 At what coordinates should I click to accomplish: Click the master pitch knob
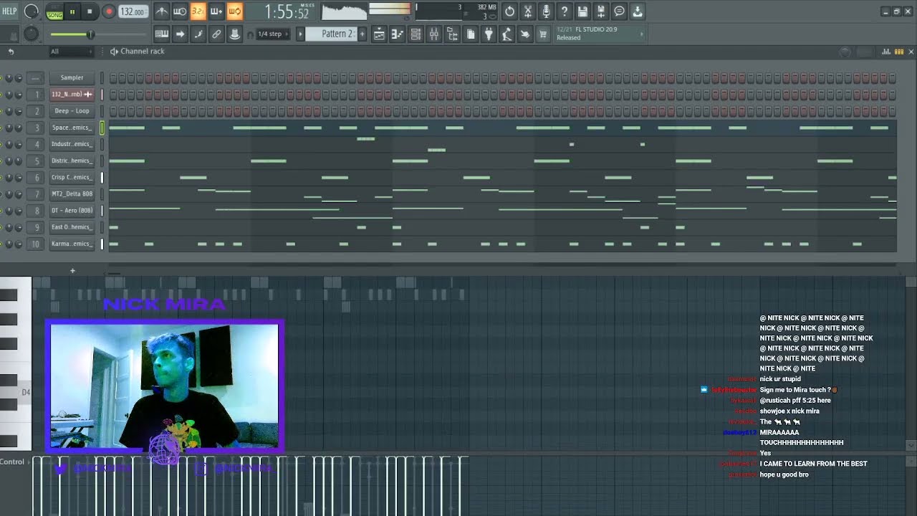pos(31,34)
